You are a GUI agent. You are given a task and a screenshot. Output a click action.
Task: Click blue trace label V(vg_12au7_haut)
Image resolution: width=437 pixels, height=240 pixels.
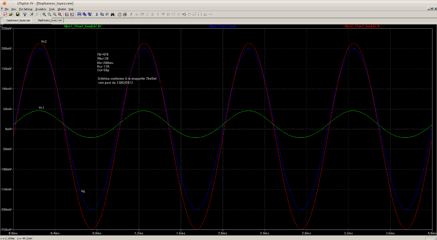tap(222, 27)
